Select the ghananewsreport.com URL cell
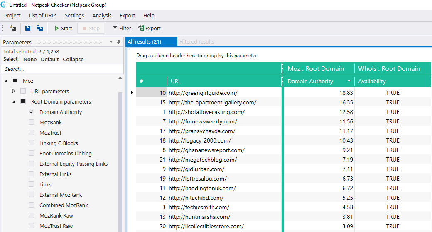 224,150
